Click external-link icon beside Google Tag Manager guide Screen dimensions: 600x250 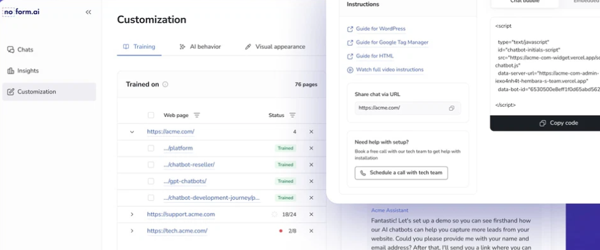click(x=350, y=43)
